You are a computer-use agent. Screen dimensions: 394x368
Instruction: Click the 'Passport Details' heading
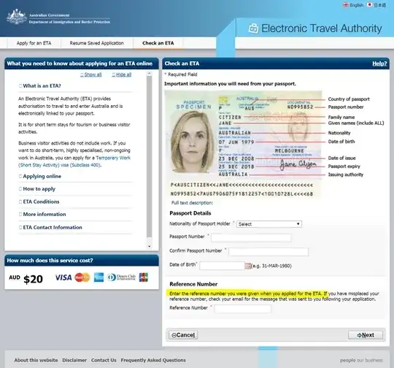[x=190, y=213]
